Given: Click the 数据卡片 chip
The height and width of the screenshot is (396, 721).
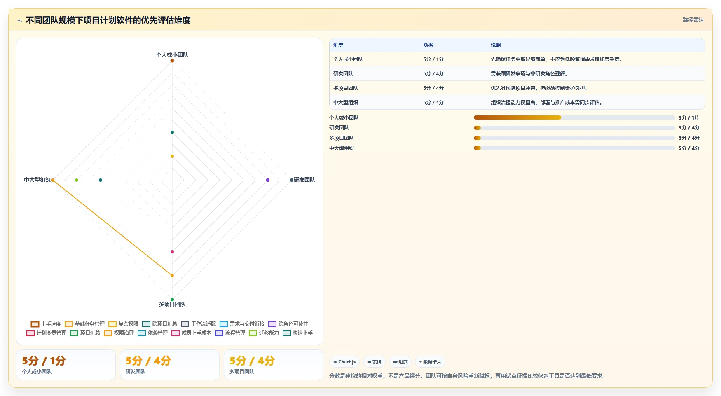Looking at the screenshot, I should (x=430, y=362).
